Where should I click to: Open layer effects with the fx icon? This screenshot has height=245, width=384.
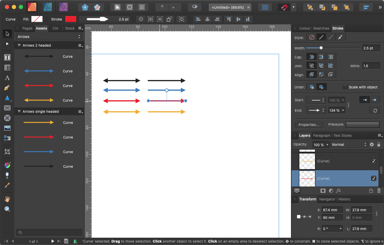click(338, 191)
